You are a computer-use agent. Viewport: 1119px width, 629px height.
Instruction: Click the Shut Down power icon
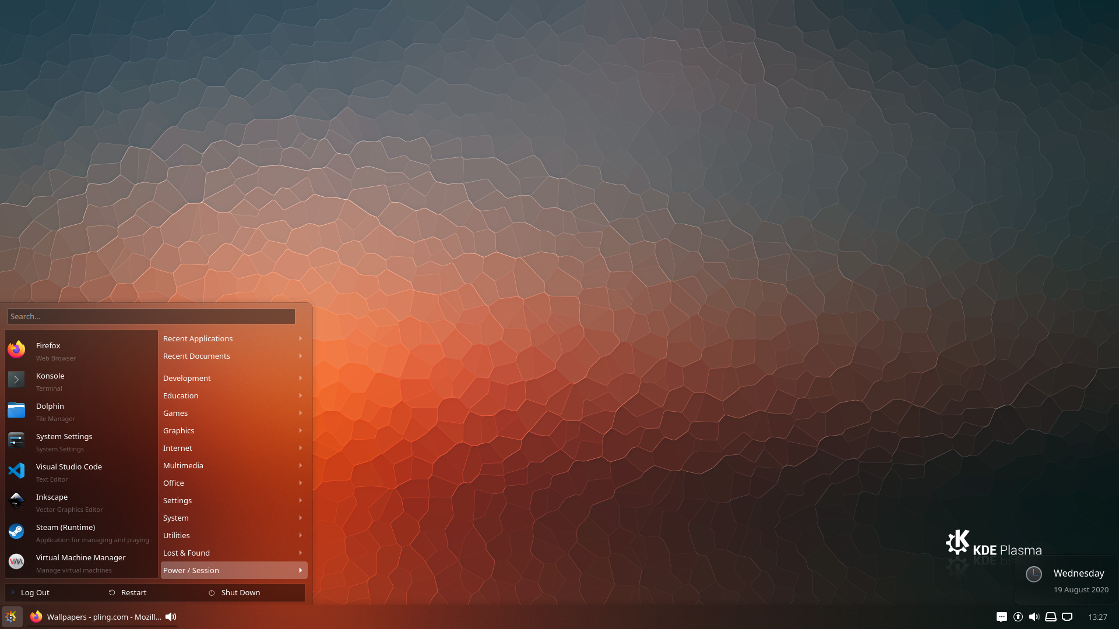(212, 593)
